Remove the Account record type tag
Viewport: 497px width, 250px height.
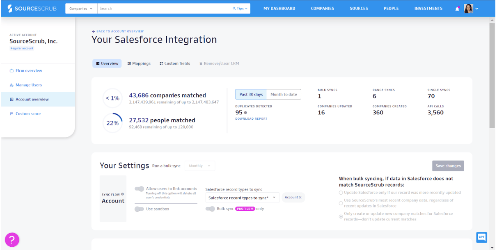pos(300,198)
